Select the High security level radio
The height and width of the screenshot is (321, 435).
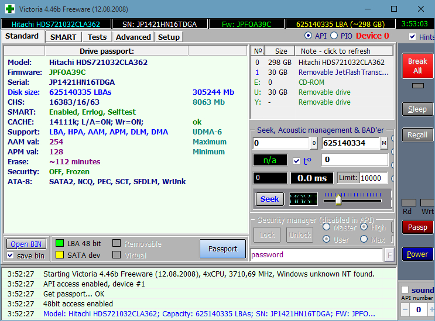pyautogui.click(x=364, y=227)
